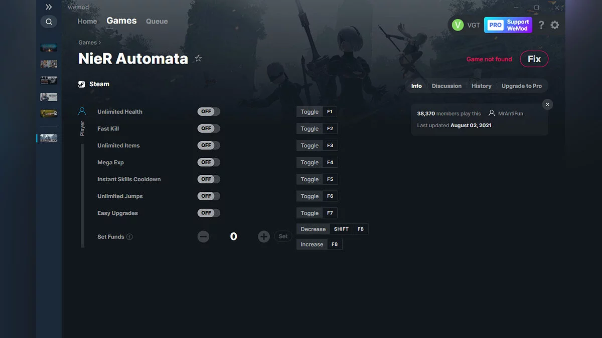Switch to the Info tab
Screen dimensions: 602x338
(416, 86)
